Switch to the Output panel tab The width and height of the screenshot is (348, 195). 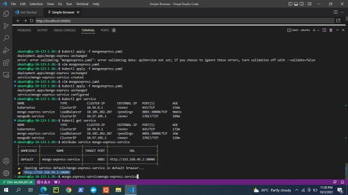(x=42, y=30)
